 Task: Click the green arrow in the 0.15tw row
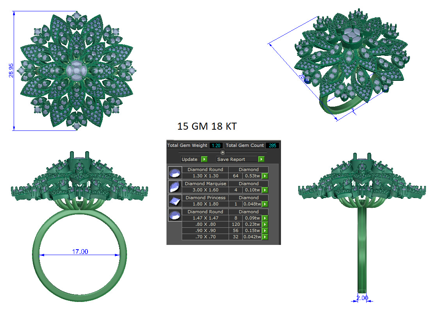pyautogui.click(x=265, y=231)
